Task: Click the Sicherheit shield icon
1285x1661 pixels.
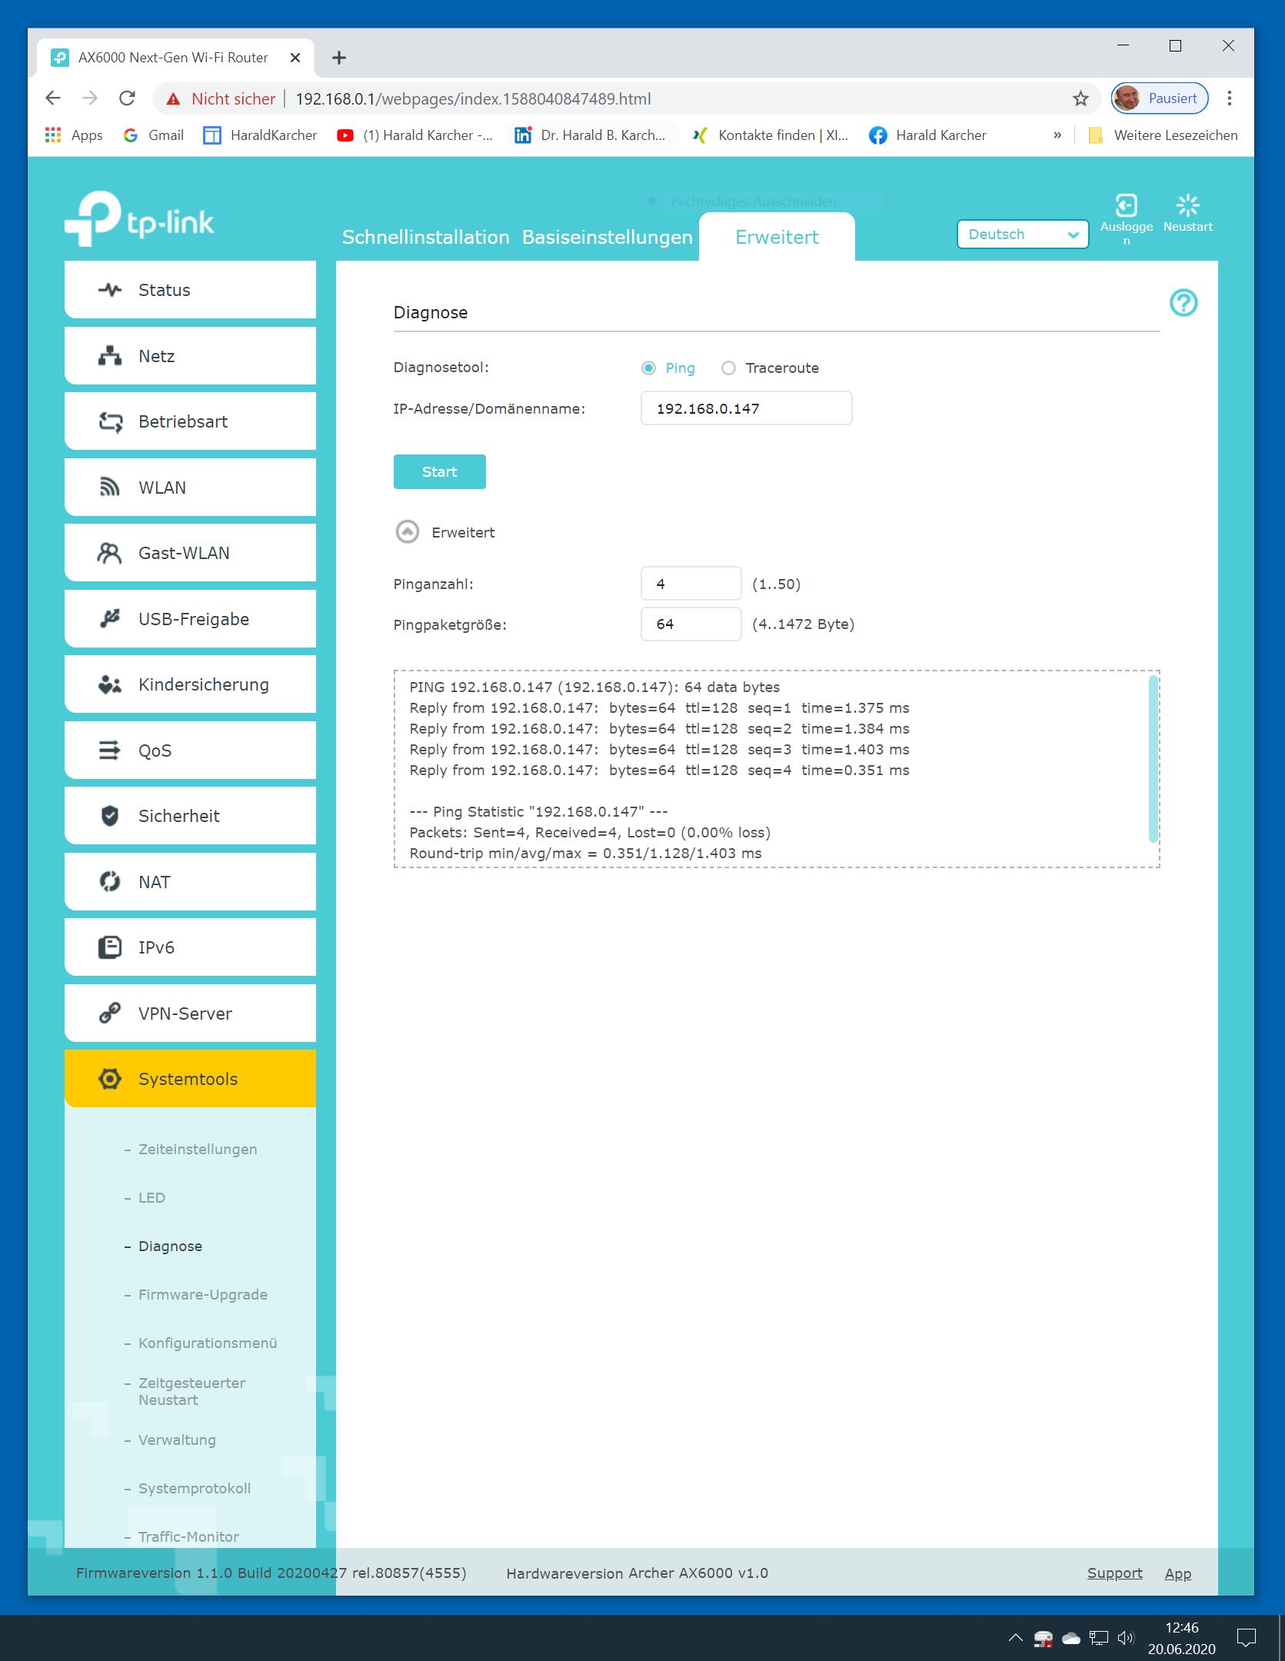Action: click(110, 816)
